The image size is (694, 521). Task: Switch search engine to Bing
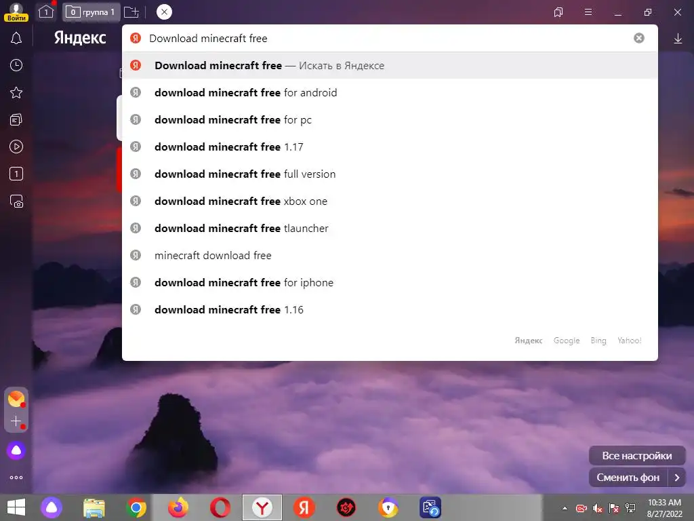point(598,341)
